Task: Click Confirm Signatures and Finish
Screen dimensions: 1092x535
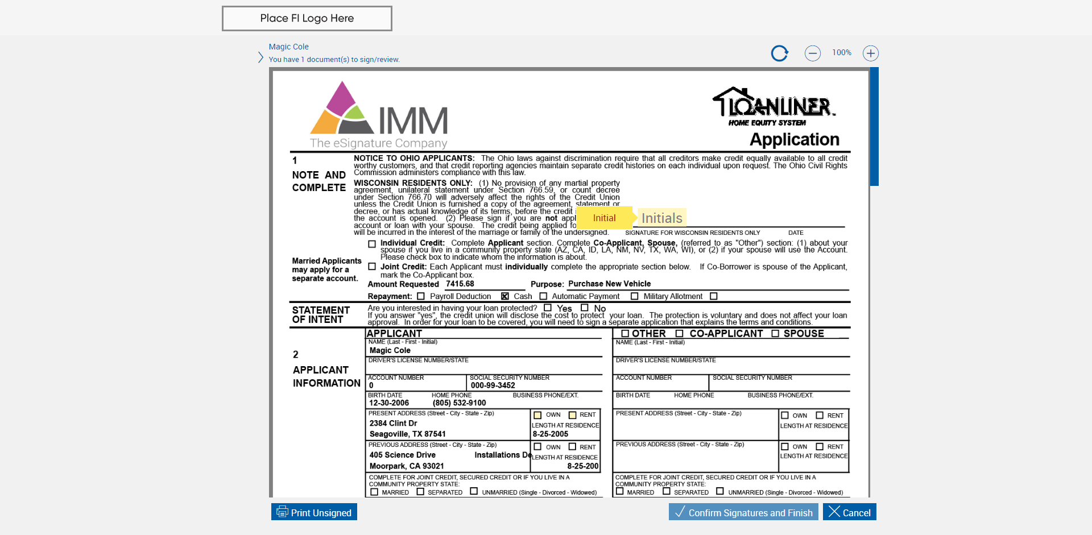Action: tap(743, 512)
